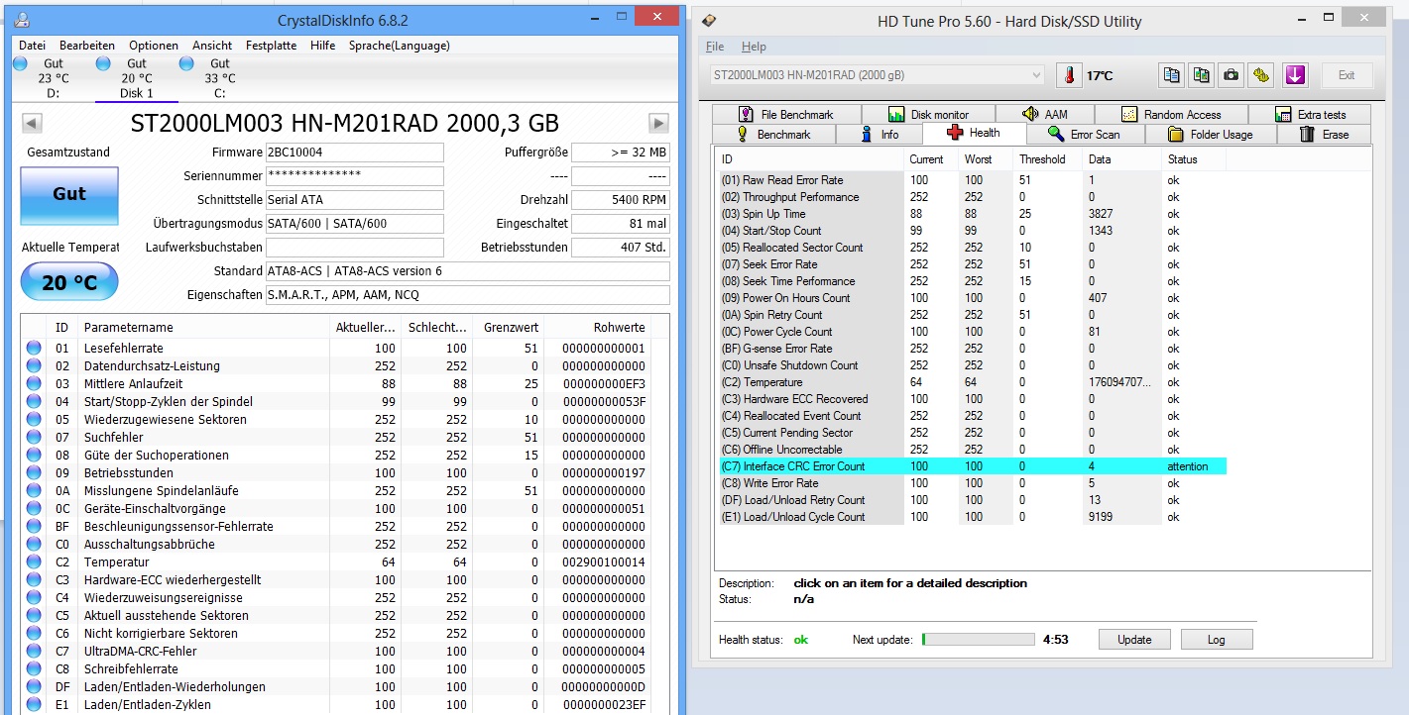Image resolution: width=1409 pixels, height=715 pixels.
Task: Open the Extra tests tab
Action: tap(1310, 114)
